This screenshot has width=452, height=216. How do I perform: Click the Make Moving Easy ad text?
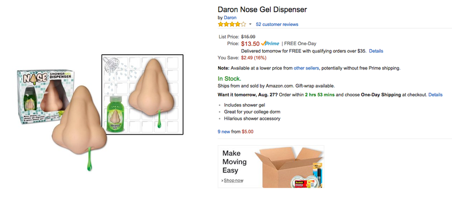(234, 162)
